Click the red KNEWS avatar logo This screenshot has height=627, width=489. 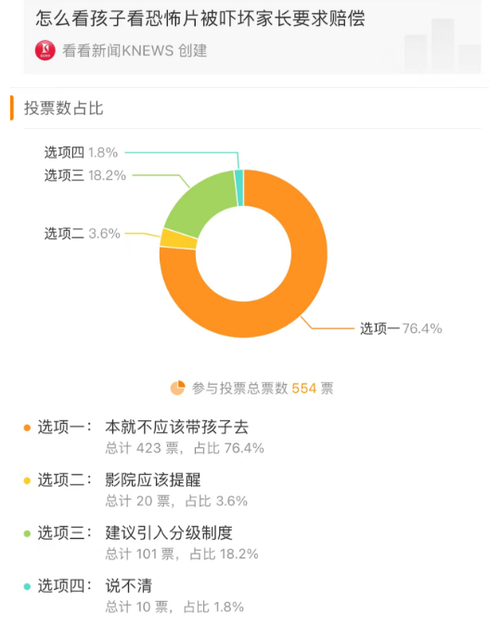pyautogui.click(x=45, y=50)
